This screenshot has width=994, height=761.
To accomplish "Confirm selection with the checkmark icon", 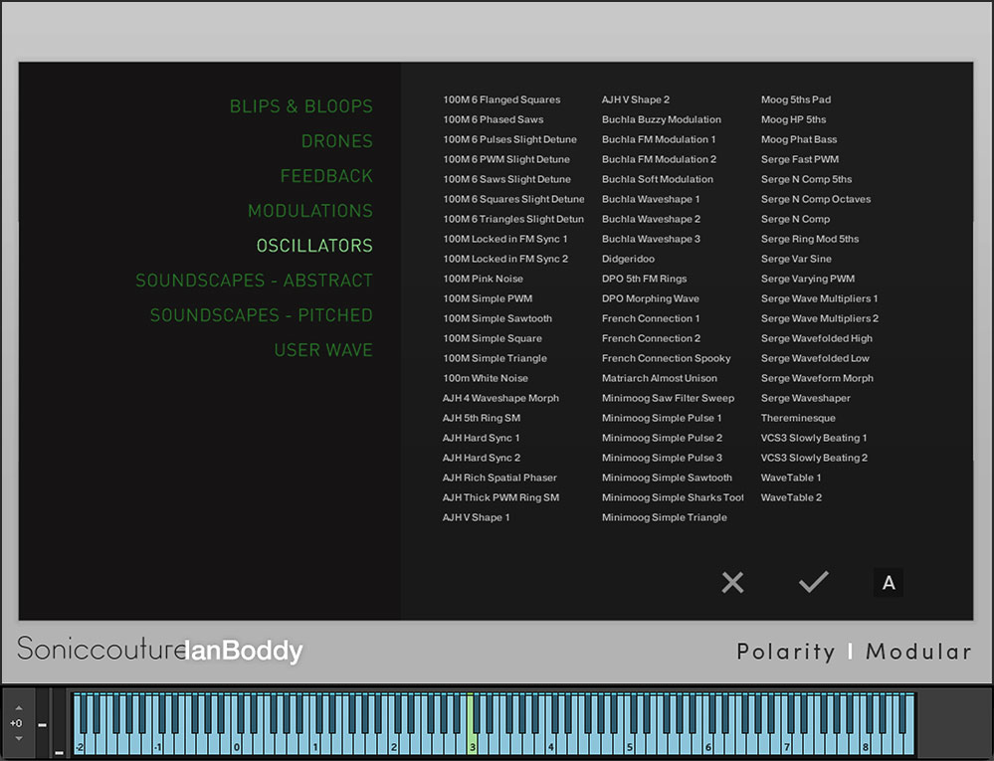I will [x=813, y=582].
